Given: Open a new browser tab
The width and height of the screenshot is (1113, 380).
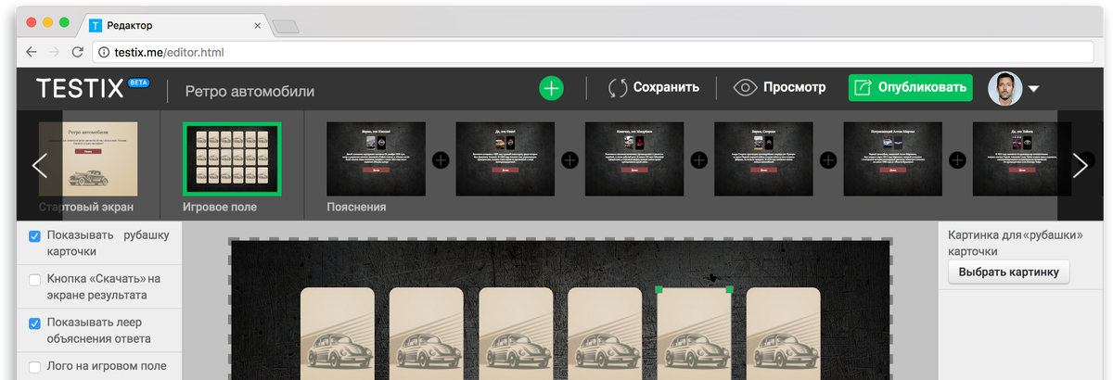Looking at the screenshot, I should 285,26.
